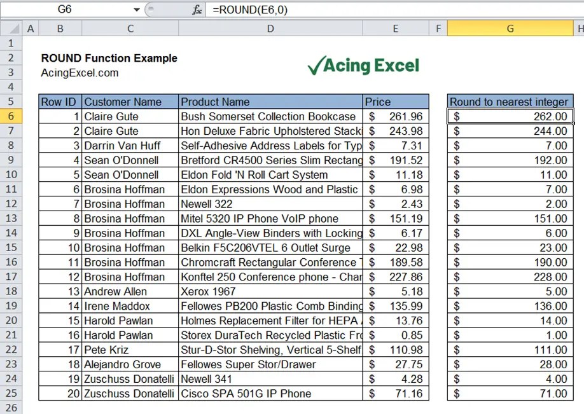The width and height of the screenshot is (584, 414).
Task: Select the Andrew Allen cell
Action: click(130, 291)
